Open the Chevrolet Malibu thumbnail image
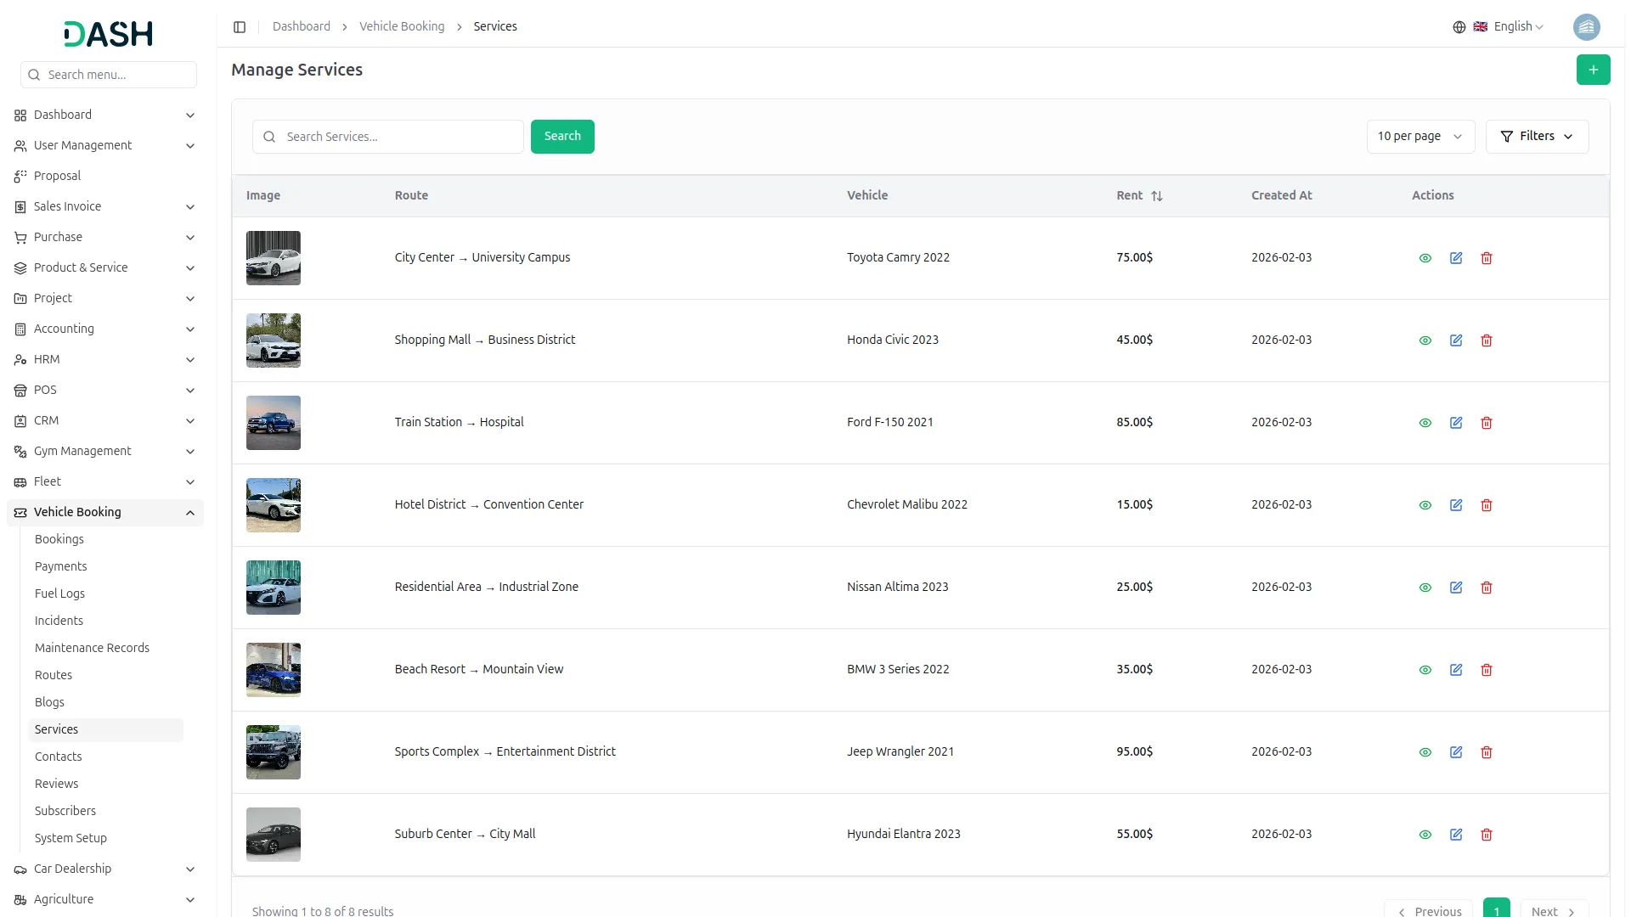1631x917 pixels. coord(274,505)
